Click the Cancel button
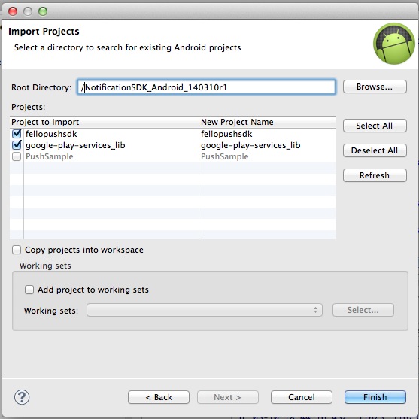This screenshot has height=419, width=419. pos(302,397)
